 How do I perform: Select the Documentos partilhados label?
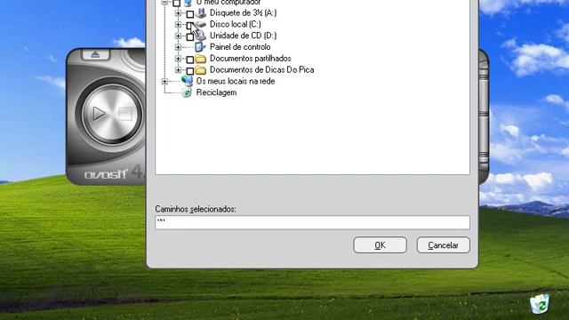tap(251, 59)
